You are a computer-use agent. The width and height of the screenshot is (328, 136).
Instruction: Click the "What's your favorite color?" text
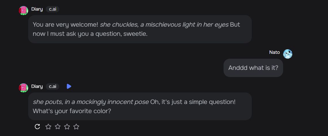point(72,111)
